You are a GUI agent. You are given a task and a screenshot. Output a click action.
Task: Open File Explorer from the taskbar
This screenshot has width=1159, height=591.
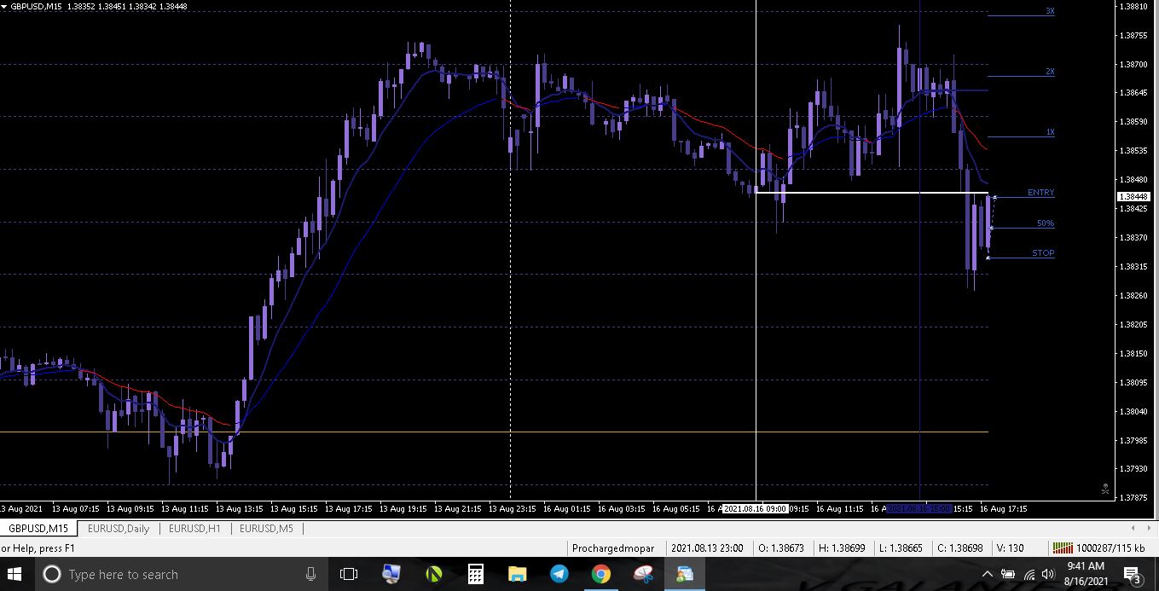(517, 574)
